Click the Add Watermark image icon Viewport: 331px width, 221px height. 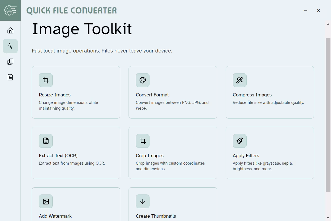tap(46, 201)
